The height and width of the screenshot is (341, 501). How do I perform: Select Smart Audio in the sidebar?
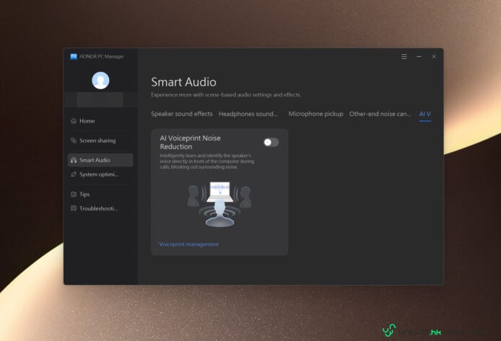(x=100, y=160)
